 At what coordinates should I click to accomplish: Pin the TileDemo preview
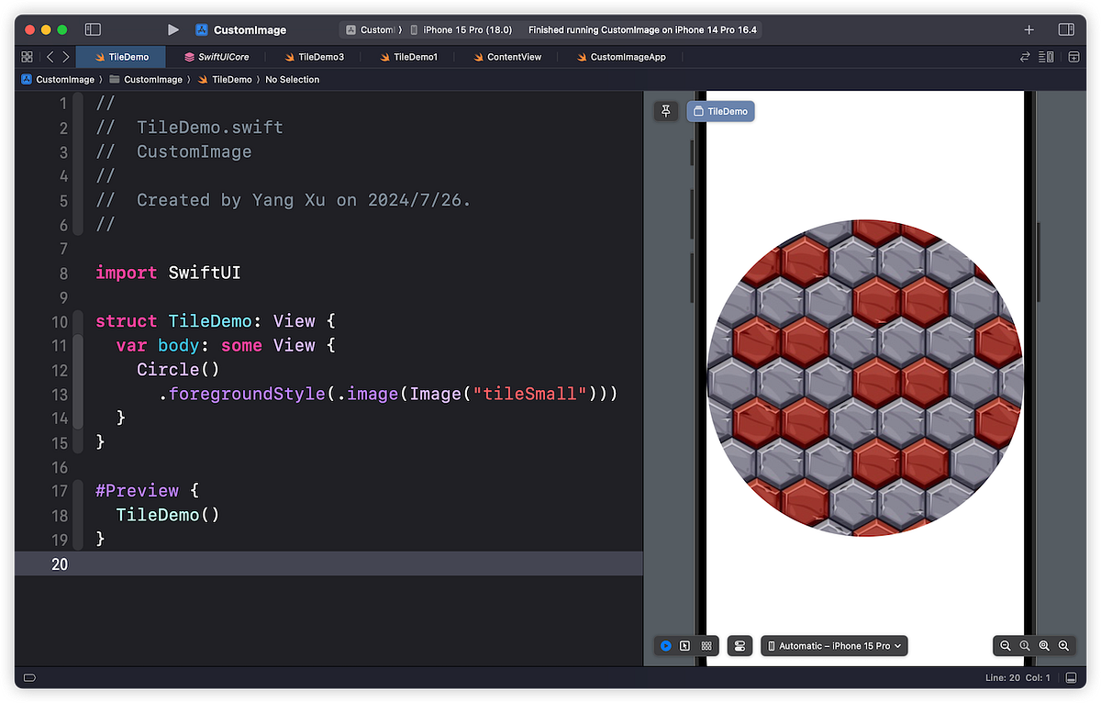click(665, 110)
